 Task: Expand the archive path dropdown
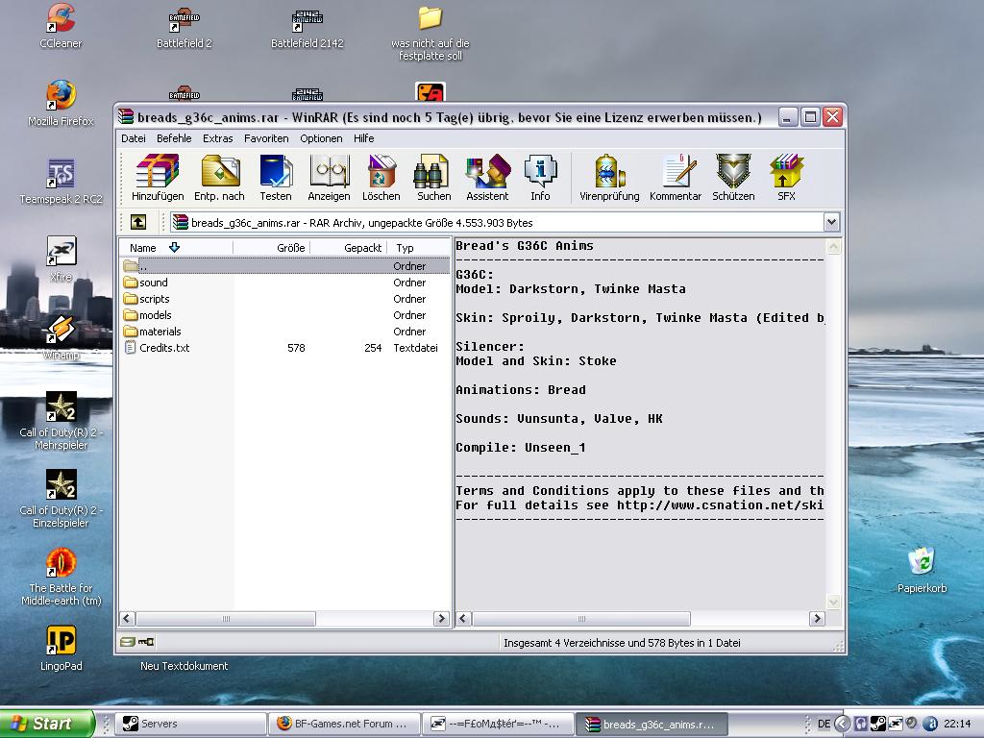click(x=831, y=222)
